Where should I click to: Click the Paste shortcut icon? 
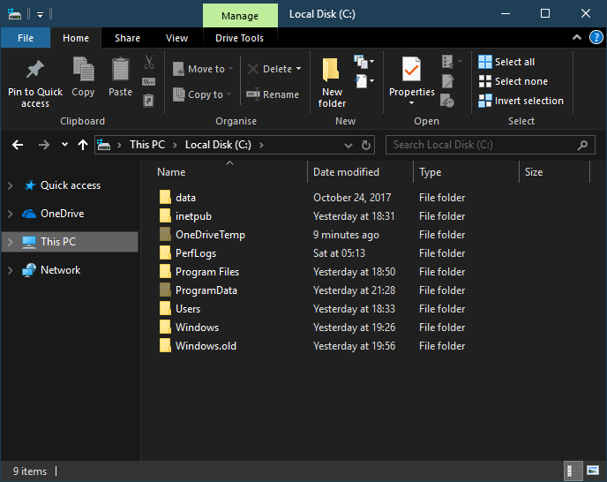[x=149, y=101]
